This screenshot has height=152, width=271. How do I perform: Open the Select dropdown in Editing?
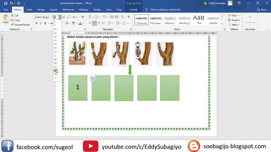point(234,25)
